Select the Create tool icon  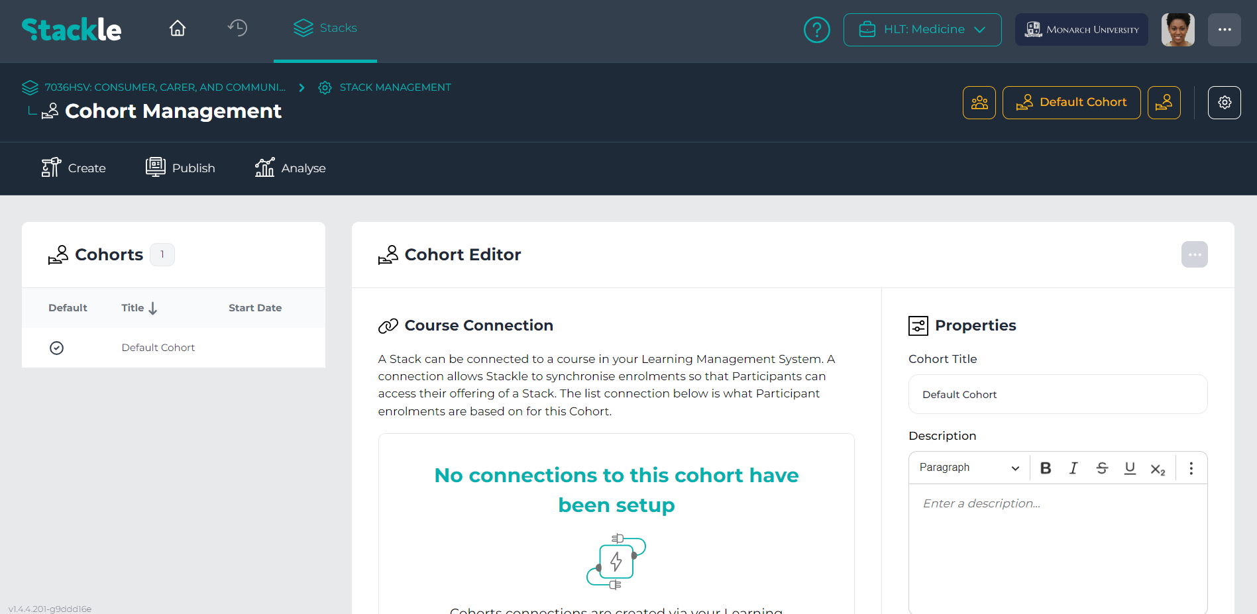point(73,168)
